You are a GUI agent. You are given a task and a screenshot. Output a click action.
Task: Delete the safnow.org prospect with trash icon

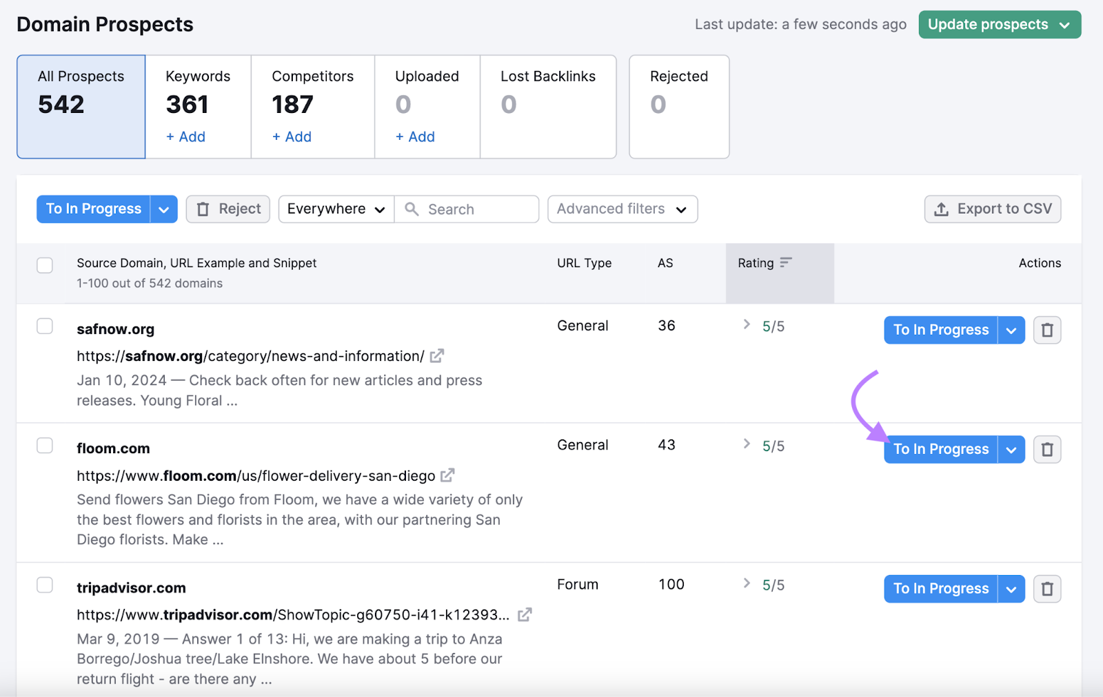(1047, 330)
